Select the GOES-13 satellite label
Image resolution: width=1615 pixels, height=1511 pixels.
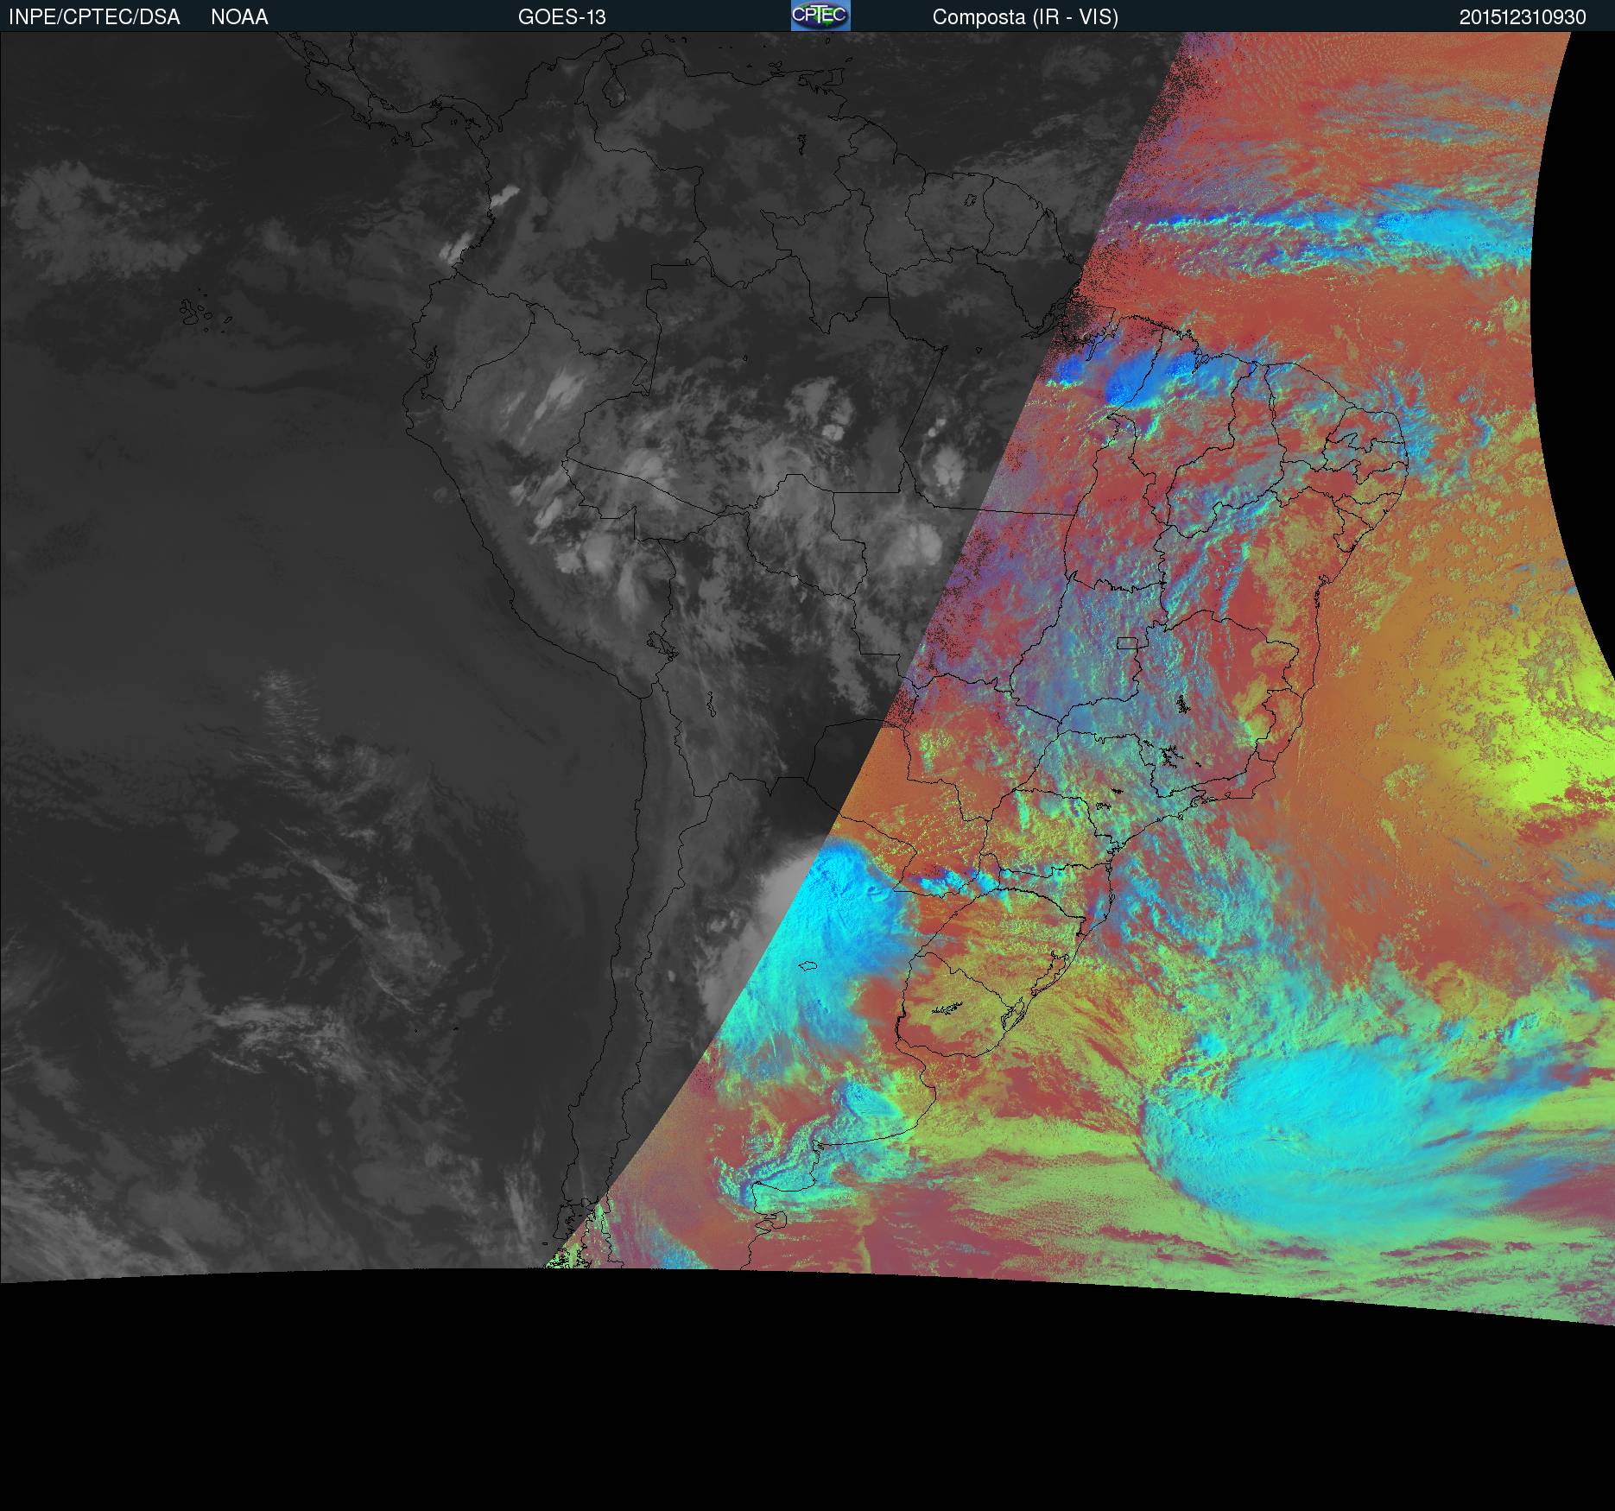click(561, 17)
